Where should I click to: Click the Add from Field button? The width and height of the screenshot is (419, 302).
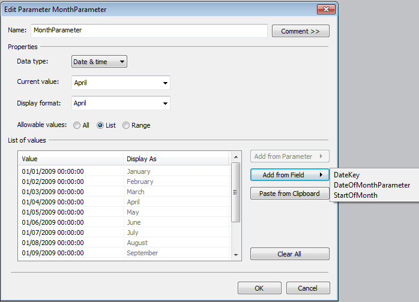click(290, 175)
